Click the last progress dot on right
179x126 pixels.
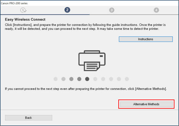pos(127,79)
